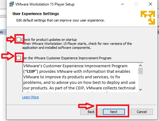Click the 'application and installed software components' text
159x121 pixels.
click(56, 48)
